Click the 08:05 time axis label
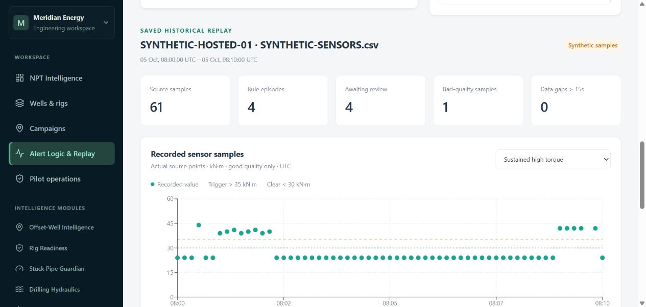This screenshot has height=307, width=646. [x=390, y=303]
